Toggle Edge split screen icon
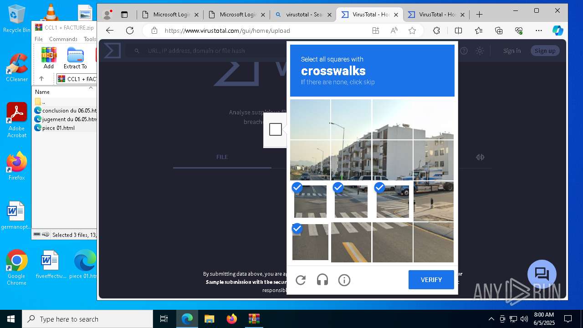Screen dimensions: 583x328 point(458,31)
